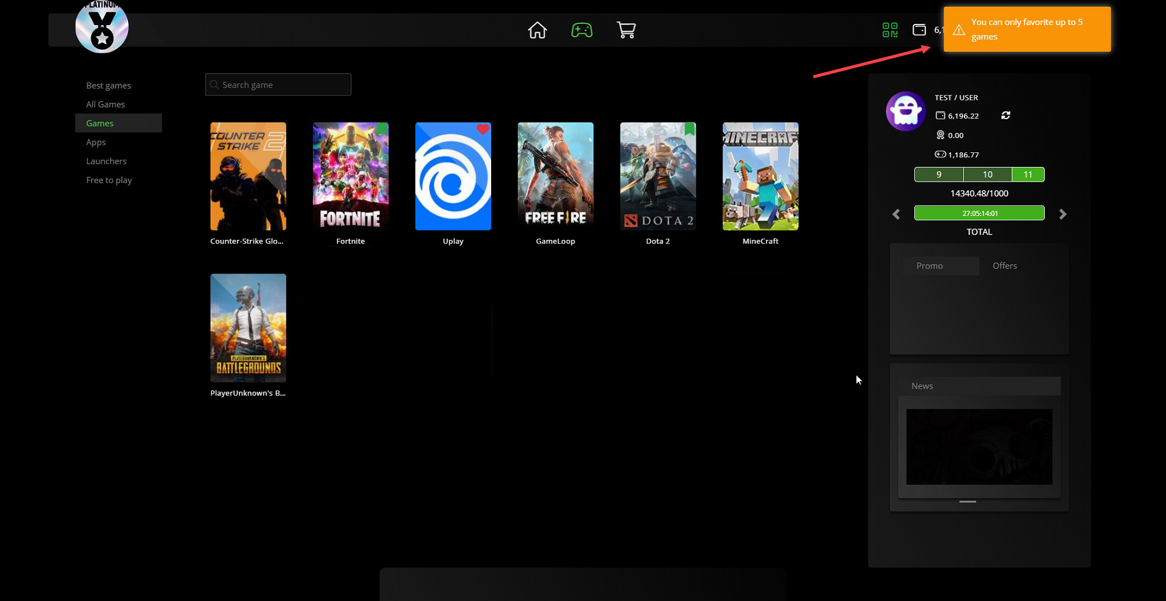
Task: Click the news carousel indicator dash
Action: click(x=968, y=501)
